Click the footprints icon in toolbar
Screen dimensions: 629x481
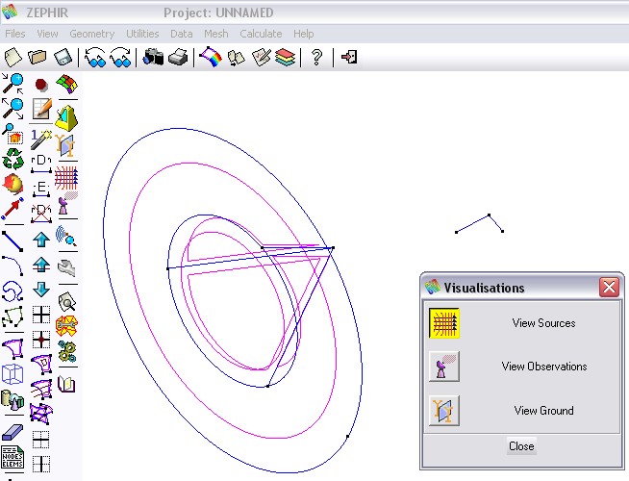tap(237, 58)
